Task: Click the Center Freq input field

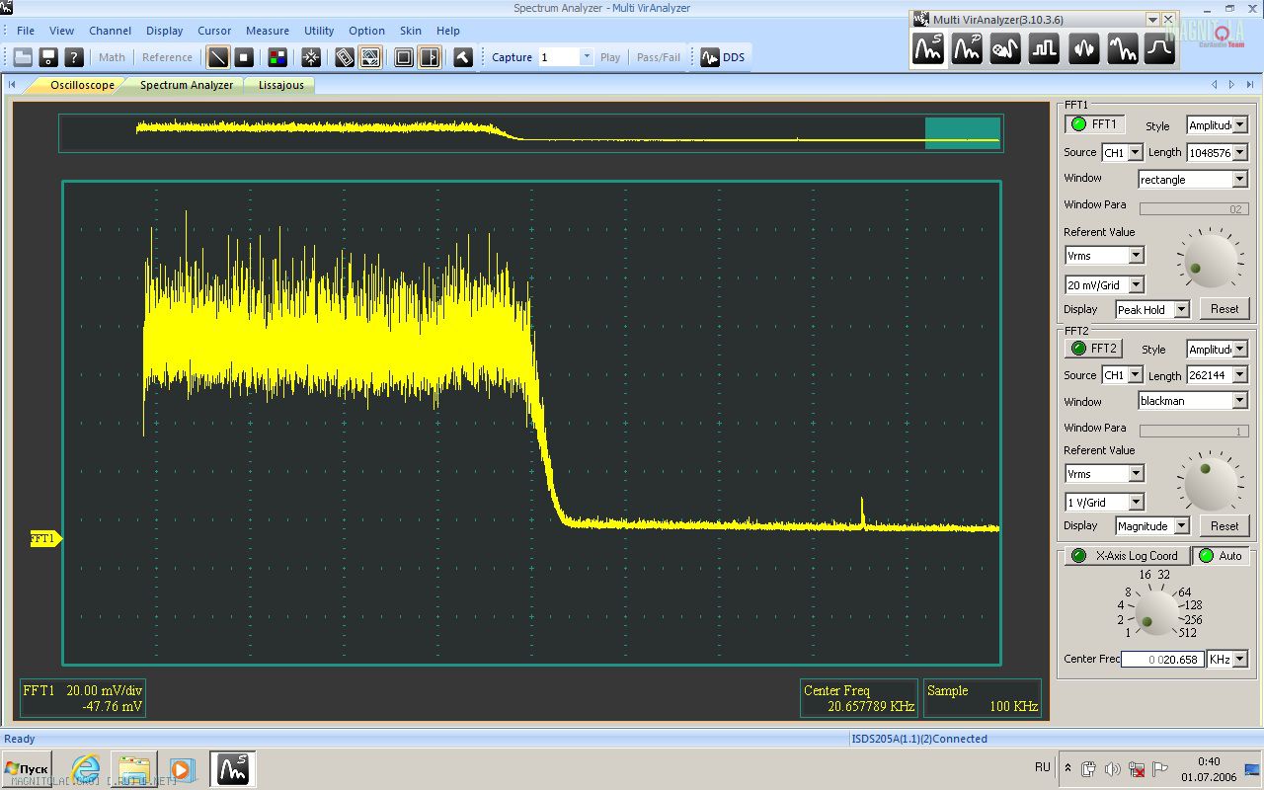Action: (1162, 659)
